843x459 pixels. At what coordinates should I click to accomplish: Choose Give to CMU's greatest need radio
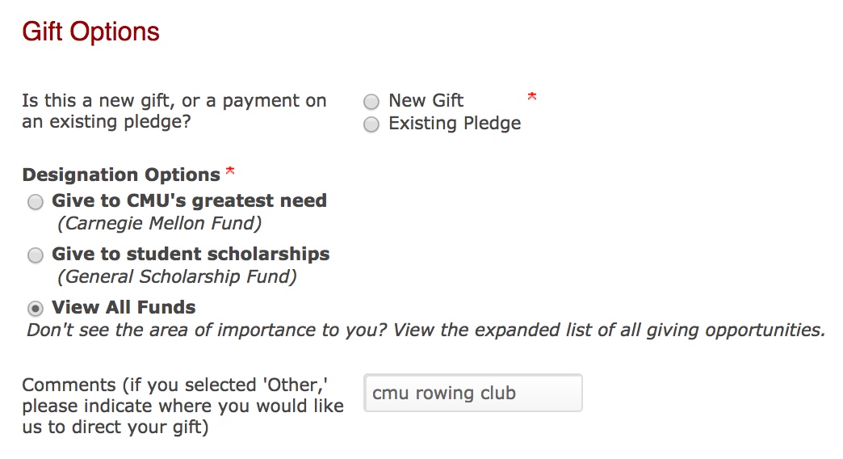(36, 202)
